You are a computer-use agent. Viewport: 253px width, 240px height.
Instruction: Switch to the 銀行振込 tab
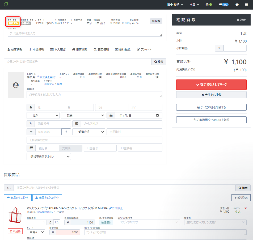123,49
